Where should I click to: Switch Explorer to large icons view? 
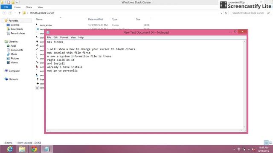tap(270, 143)
